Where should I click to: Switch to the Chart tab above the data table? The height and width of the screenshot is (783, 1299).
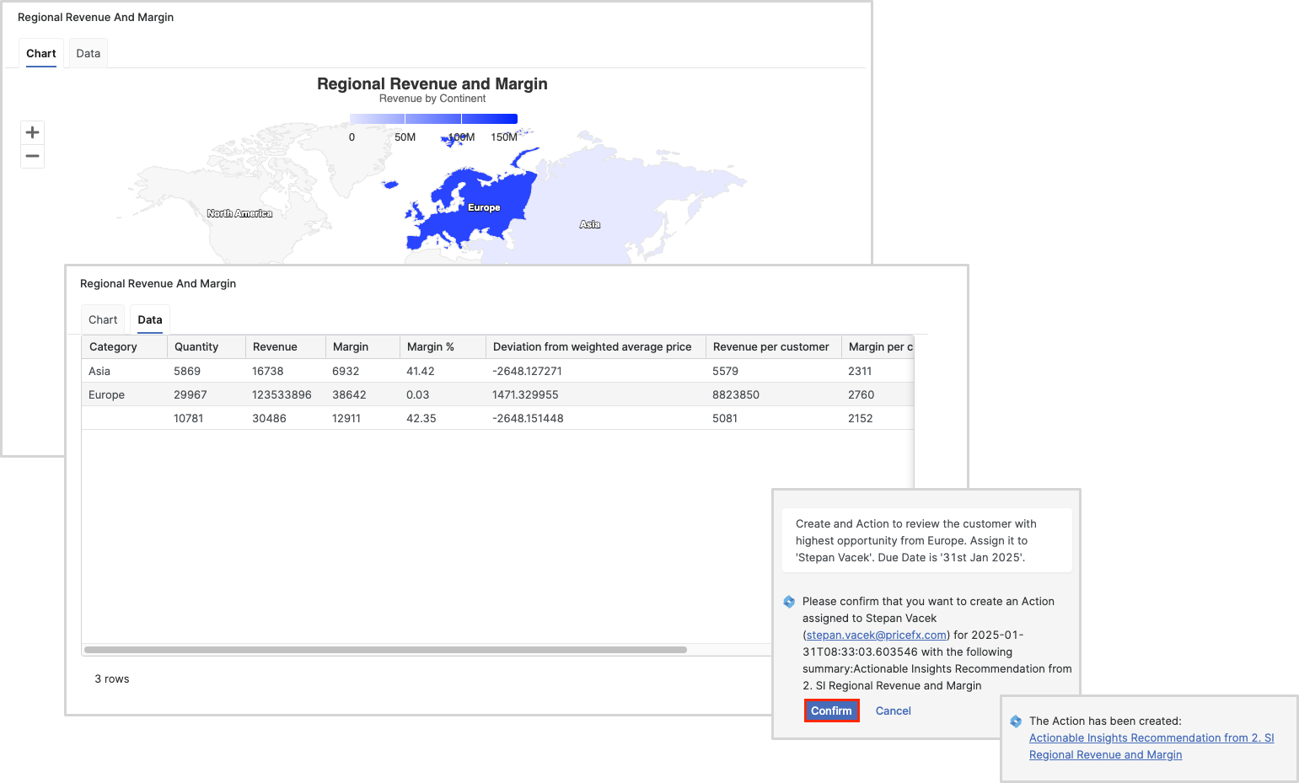pos(103,319)
